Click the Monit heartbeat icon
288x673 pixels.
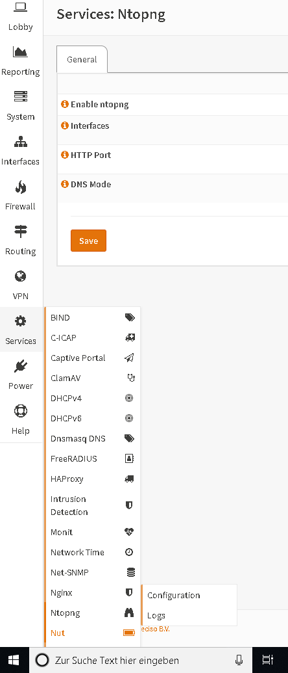[129, 532]
